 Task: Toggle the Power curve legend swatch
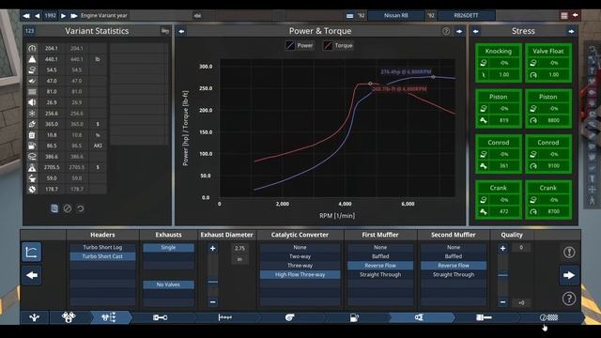pos(290,46)
